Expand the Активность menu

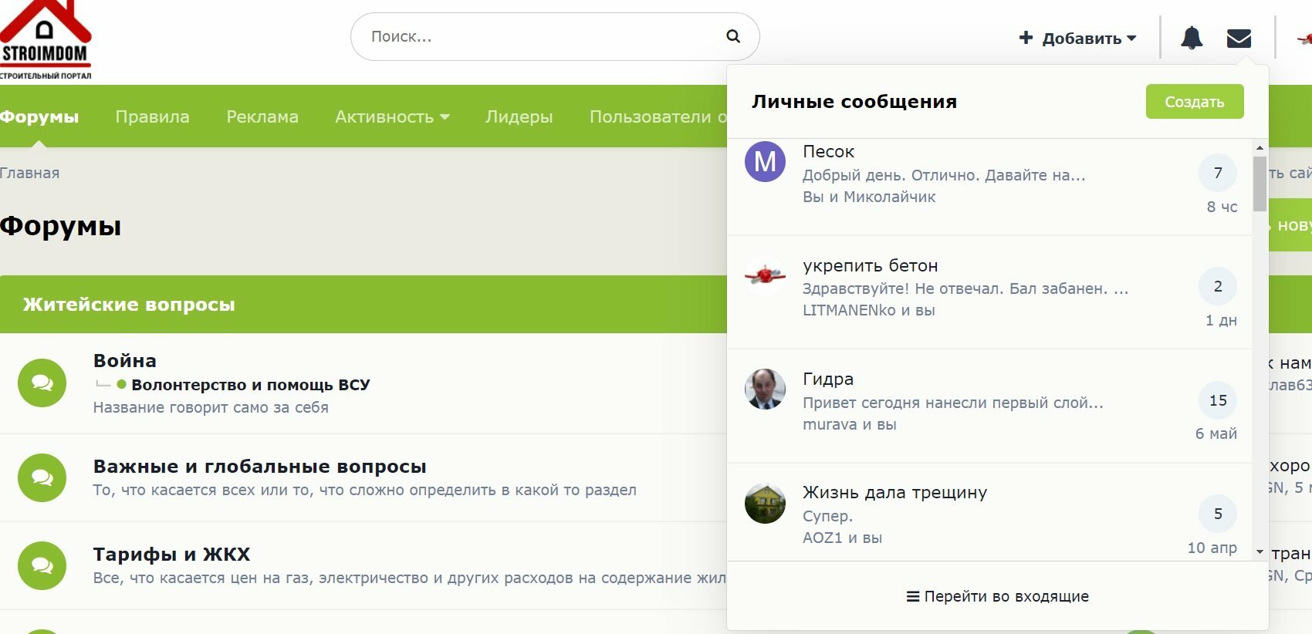(392, 116)
